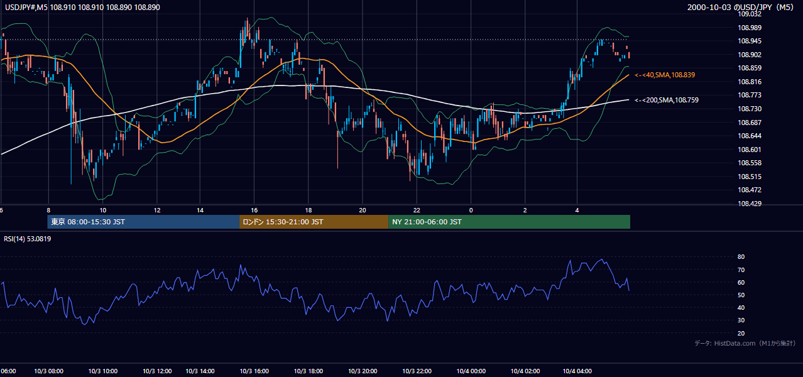Select the 東京 08:00-15:30 JST session bar
Screen dimensions: 803x377
point(143,222)
